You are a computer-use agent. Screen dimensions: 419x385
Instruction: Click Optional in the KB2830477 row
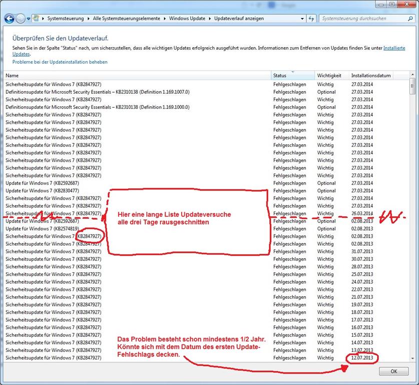pos(326,191)
